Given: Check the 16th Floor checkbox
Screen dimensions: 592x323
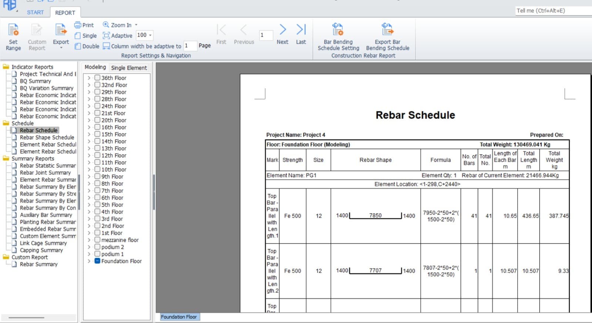Looking at the screenshot, I should point(97,127).
